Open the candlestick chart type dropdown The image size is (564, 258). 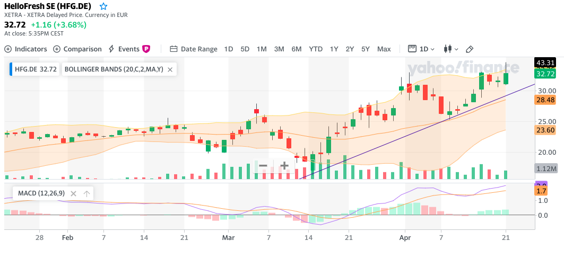[451, 49]
